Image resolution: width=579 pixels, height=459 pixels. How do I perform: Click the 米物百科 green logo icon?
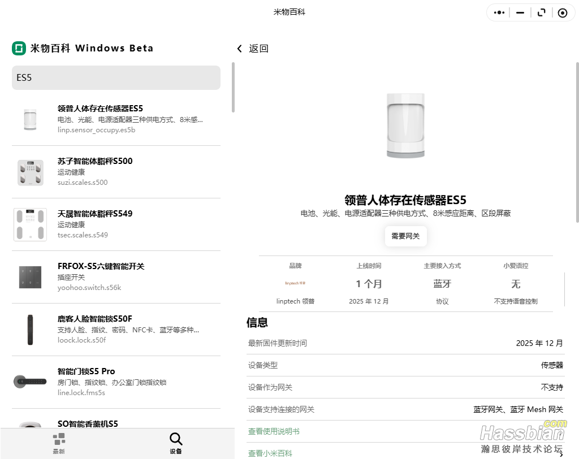coord(19,49)
